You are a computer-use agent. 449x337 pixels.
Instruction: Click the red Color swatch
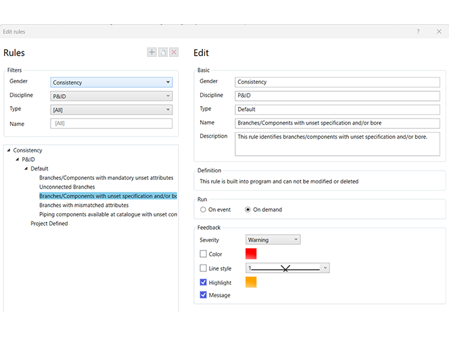coord(251,254)
